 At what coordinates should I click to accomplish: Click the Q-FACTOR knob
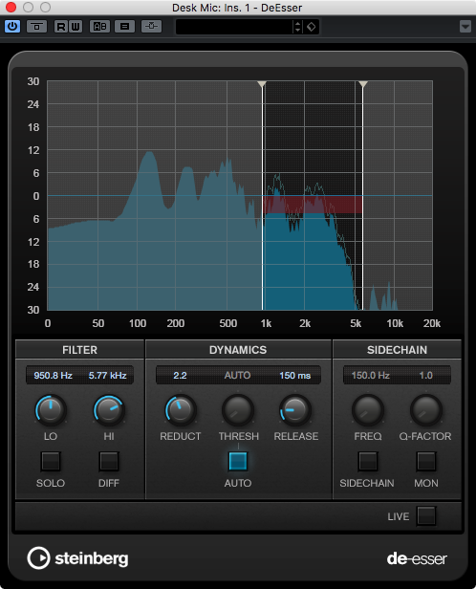point(426,410)
